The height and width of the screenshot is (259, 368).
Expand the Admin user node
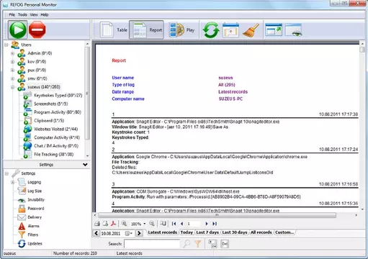(x=12, y=53)
